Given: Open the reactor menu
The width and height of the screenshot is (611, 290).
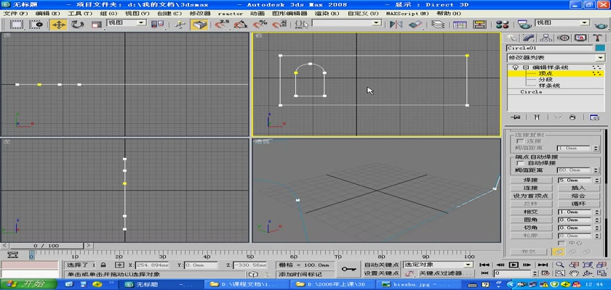Looking at the screenshot, I should pos(231,13).
